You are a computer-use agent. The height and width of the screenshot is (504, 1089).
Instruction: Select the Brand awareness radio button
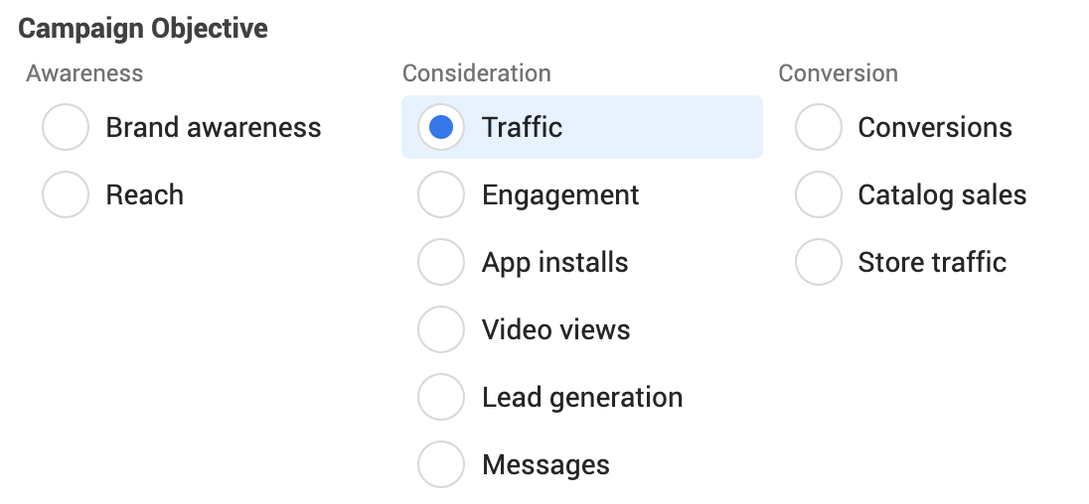66,127
